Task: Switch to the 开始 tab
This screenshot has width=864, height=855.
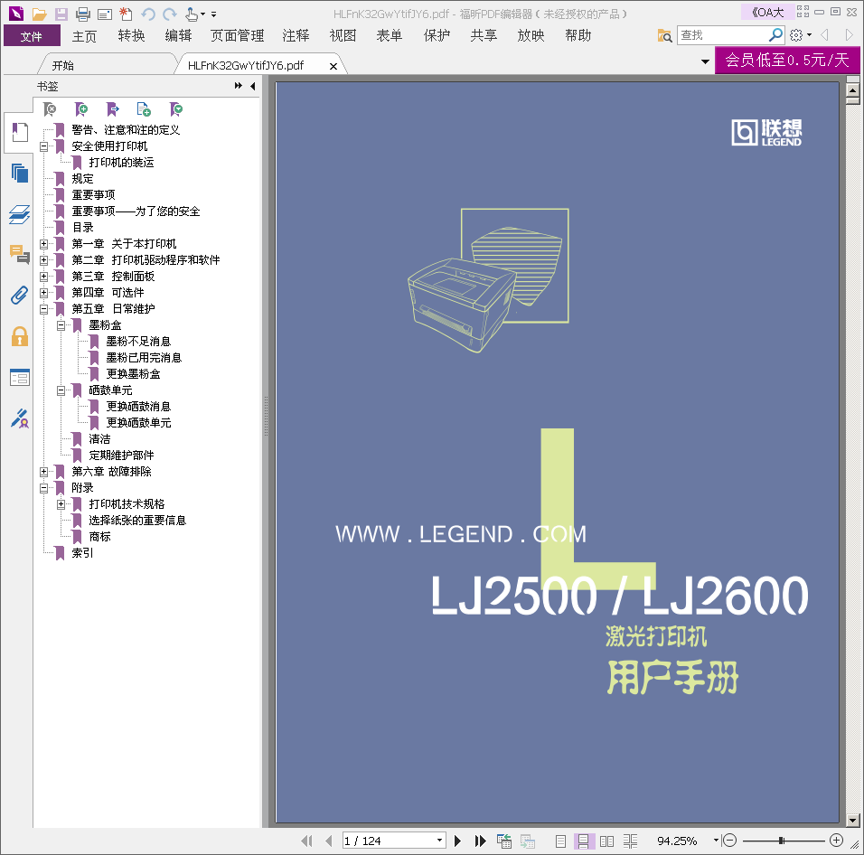Action: (107, 65)
